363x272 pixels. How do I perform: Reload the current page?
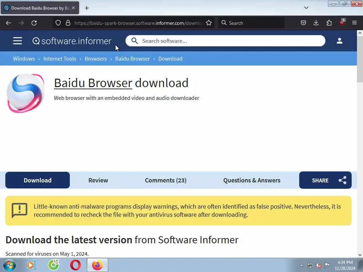coord(34,23)
